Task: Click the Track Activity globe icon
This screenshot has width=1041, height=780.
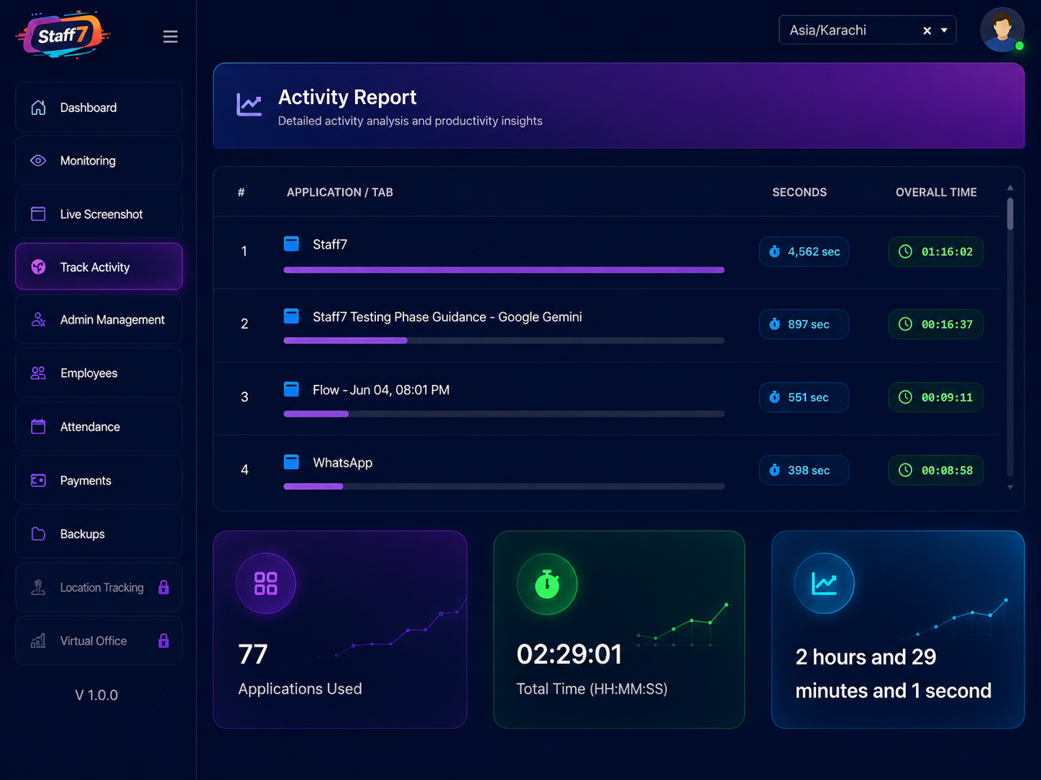Action: [x=38, y=267]
